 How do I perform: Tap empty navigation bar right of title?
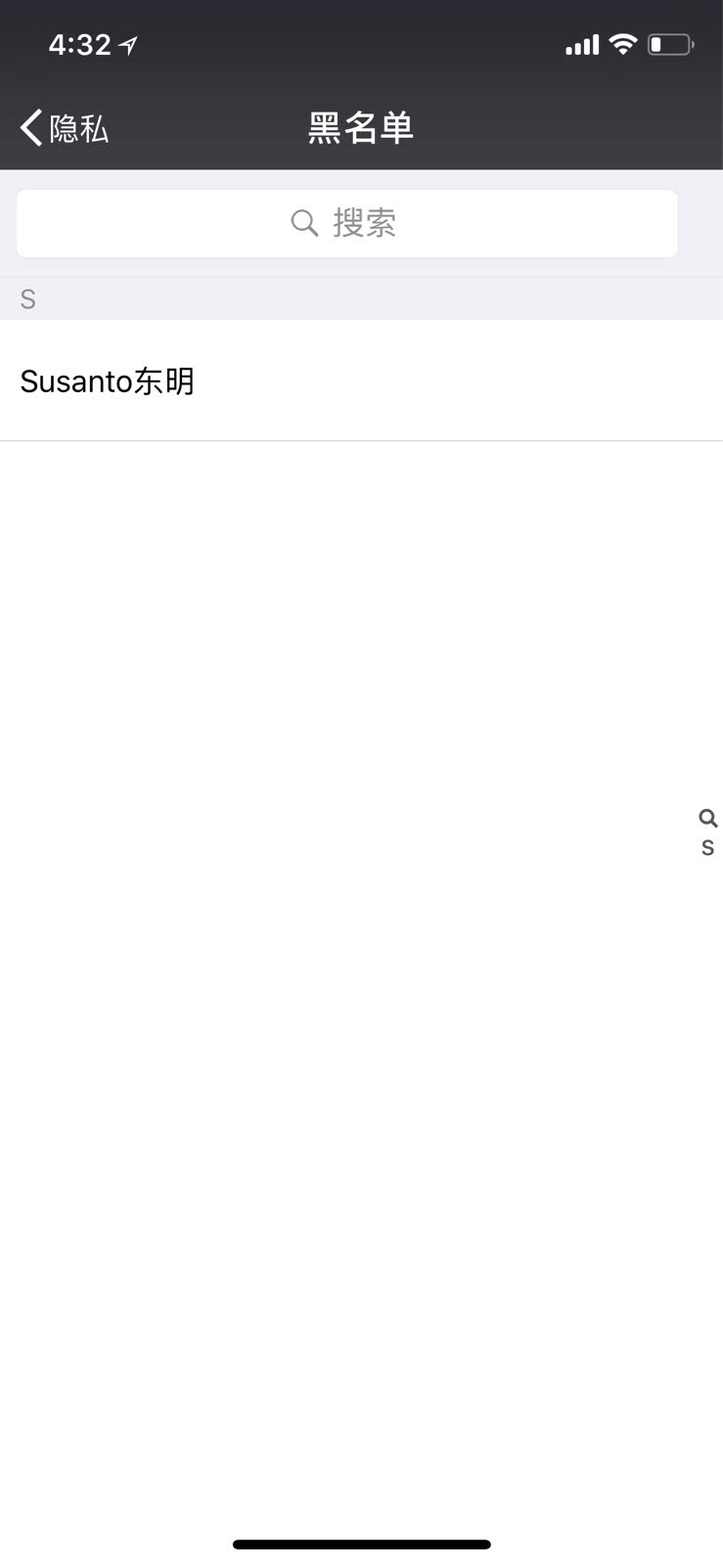pos(587,128)
